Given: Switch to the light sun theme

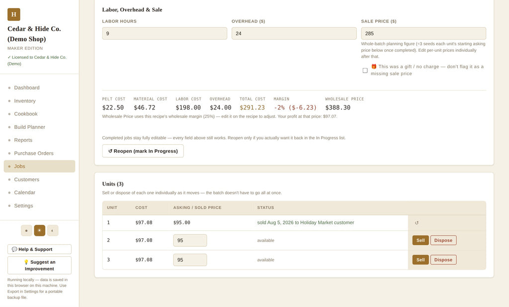Looking at the screenshot, I should 40,231.
